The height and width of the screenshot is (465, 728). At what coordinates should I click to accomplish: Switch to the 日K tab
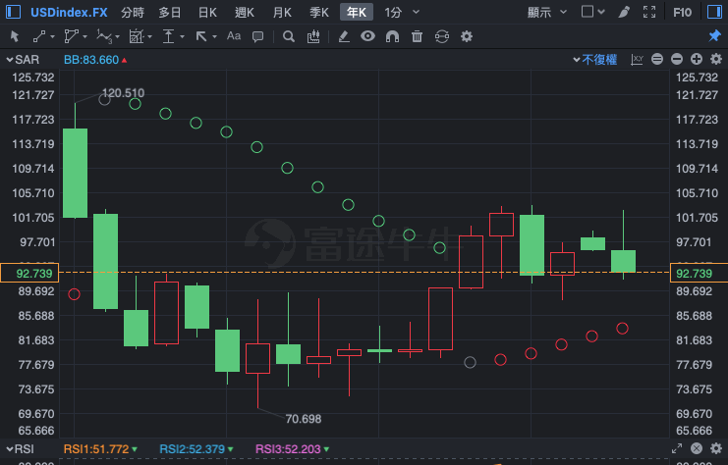tap(207, 12)
